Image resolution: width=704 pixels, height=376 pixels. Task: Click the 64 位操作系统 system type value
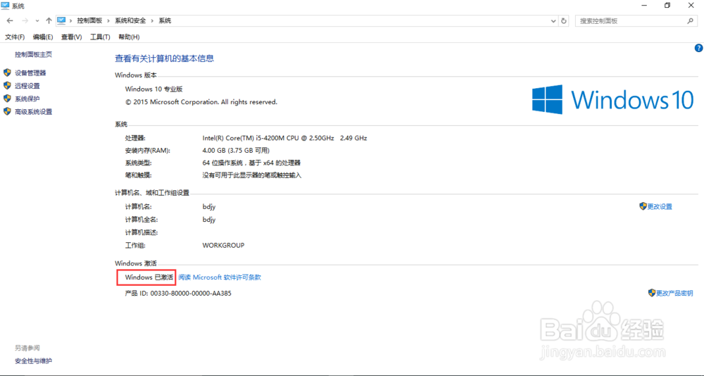coord(251,163)
